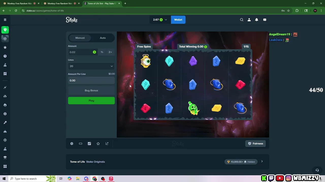
Task: Open the flame icon in sidebar
Action: coord(5,105)
